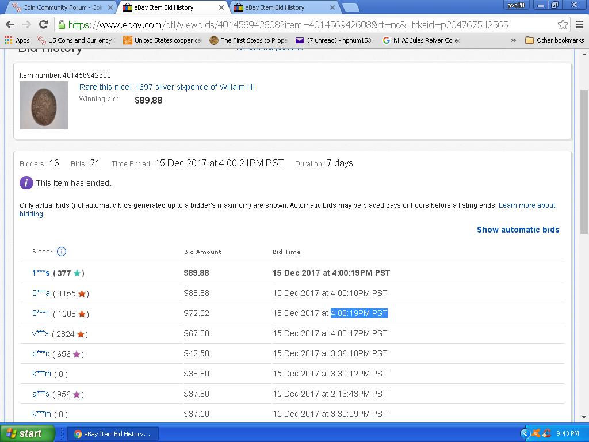Open the (7 unread) hpnum153 mail bookmark
This screenshot has width=589, height=442.
tap(334, 40)
